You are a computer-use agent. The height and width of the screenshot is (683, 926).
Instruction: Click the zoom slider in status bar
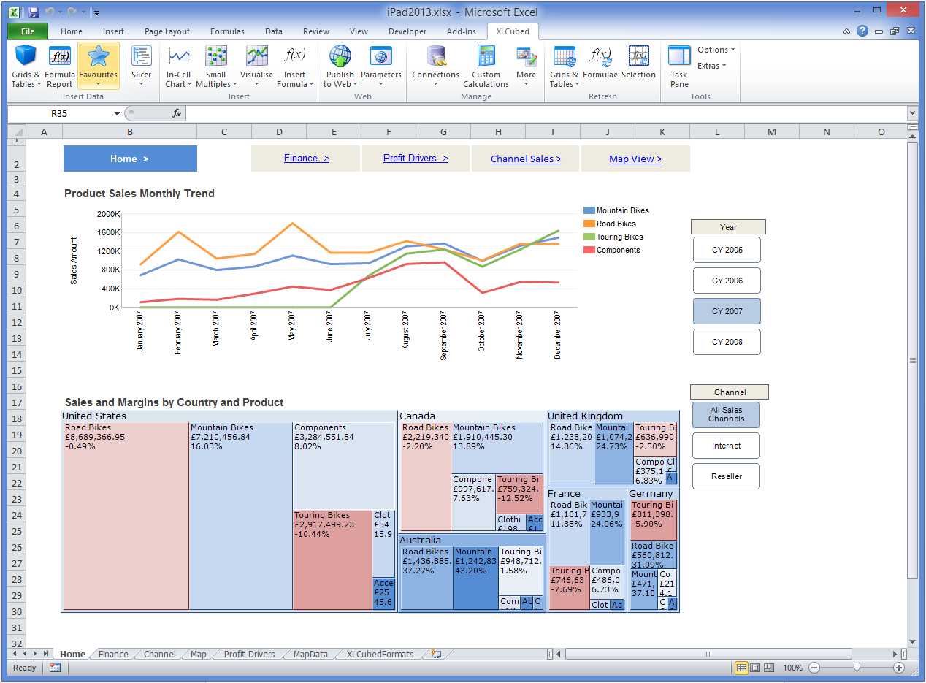click(857, 668)
